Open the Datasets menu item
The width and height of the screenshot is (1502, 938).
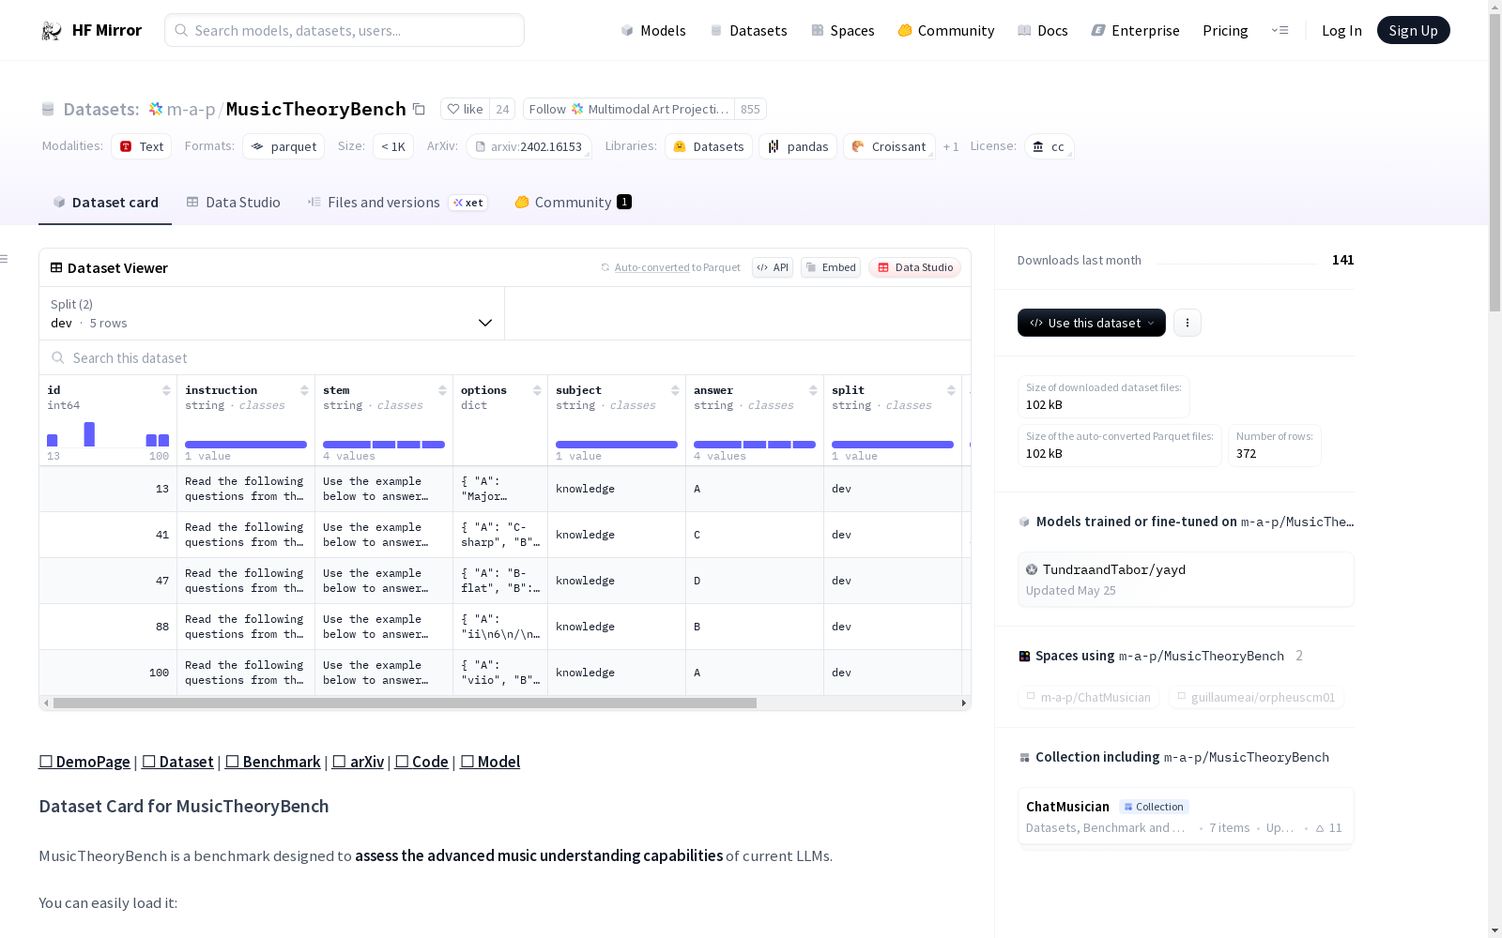click(x=748, y=31)
